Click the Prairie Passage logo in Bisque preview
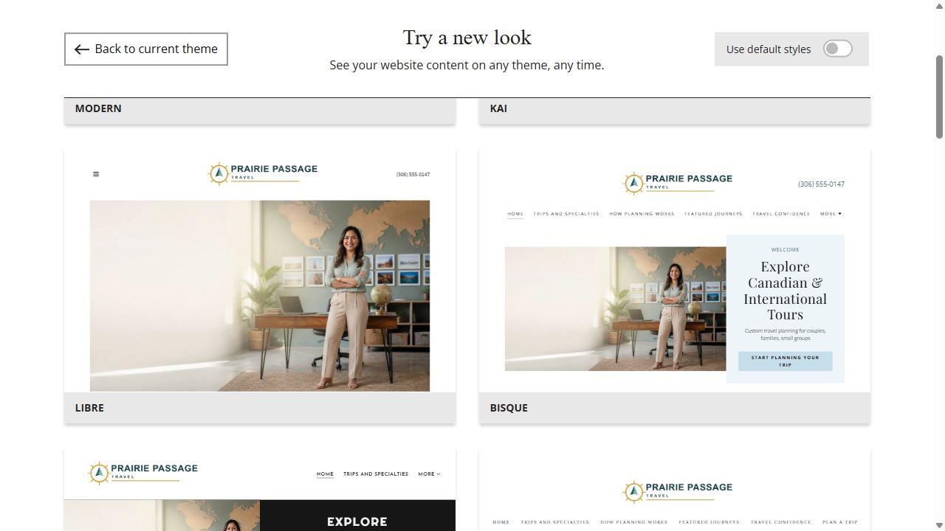Viewport: 945px width, 531px height. pyautogui.click(x=678, y=183)
